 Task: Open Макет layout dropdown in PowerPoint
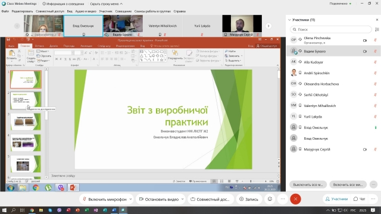point(43,51)
